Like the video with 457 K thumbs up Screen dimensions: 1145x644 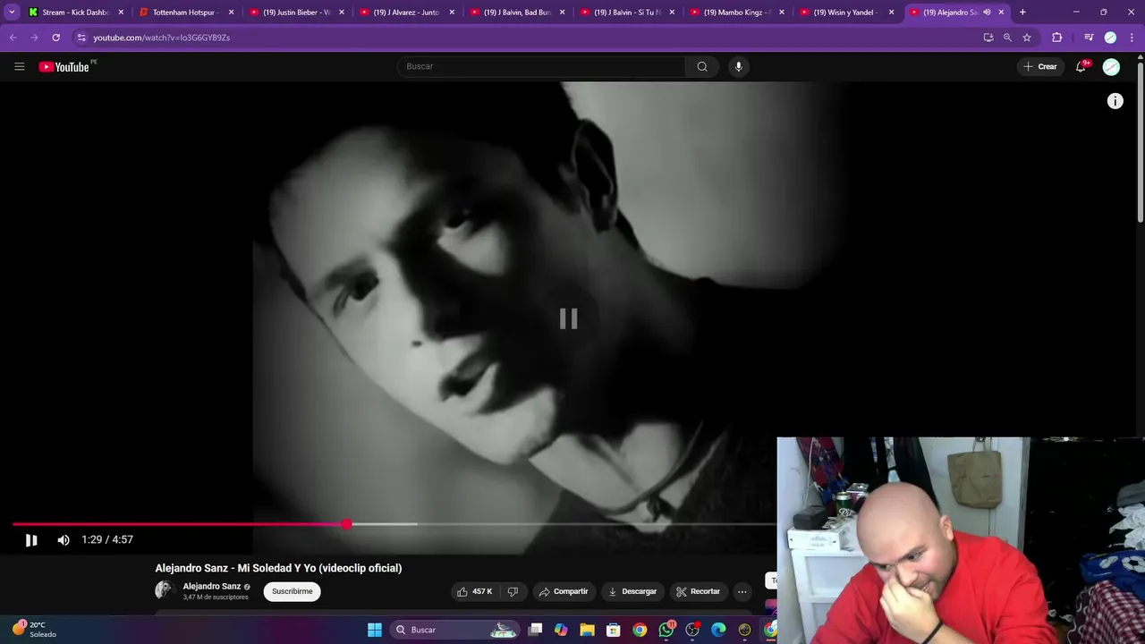[x=475, y=591]
